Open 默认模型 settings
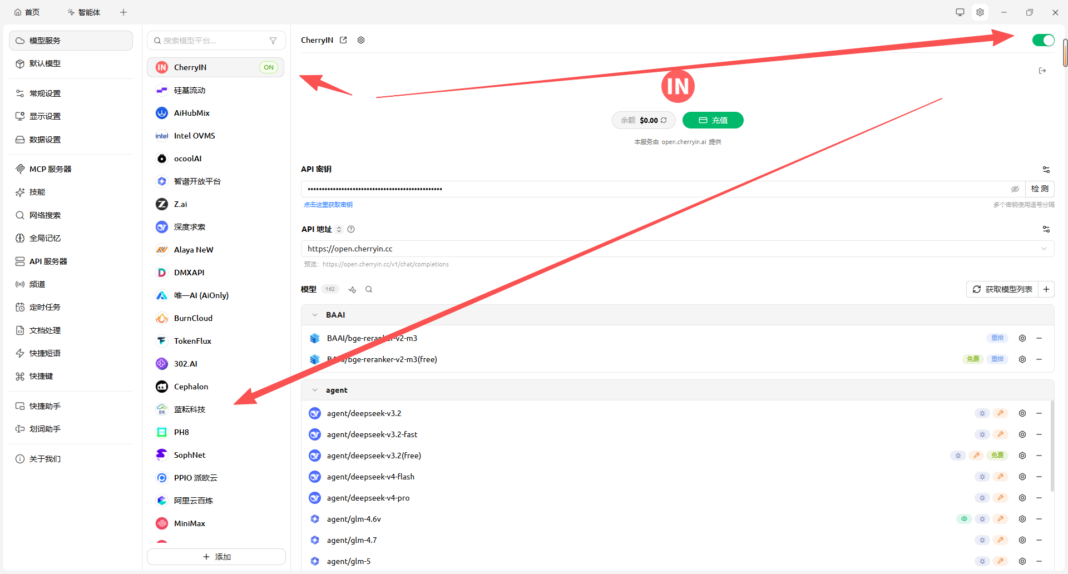1068x574 pixels. coord(71,63)
